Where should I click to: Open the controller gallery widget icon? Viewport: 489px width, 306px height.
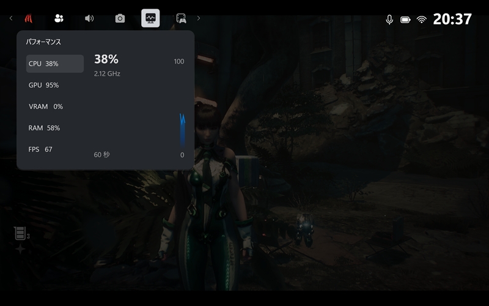(181, 18)
